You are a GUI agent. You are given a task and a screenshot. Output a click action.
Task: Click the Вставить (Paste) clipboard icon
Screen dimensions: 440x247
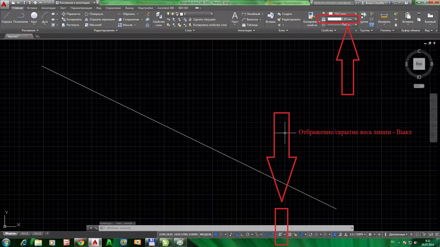click(x=408, y=18)
